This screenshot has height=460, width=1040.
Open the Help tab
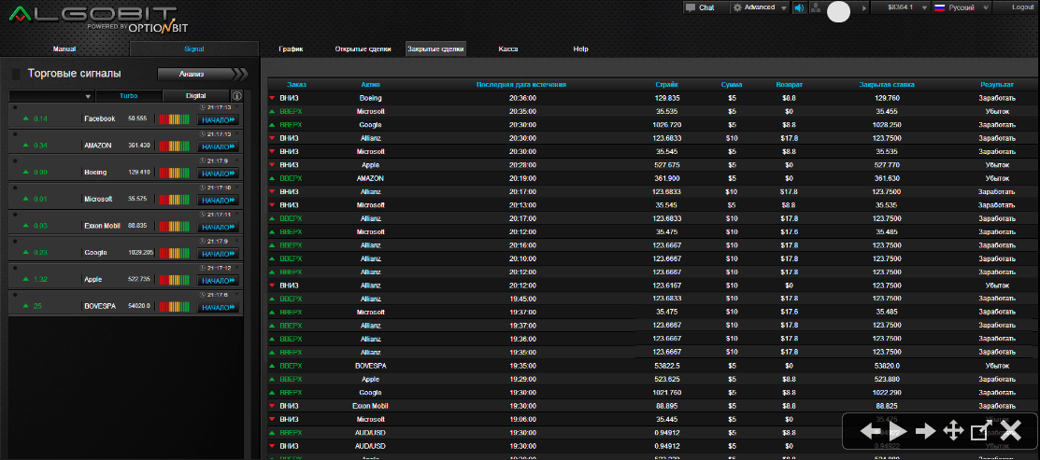(x=581, y=49)
